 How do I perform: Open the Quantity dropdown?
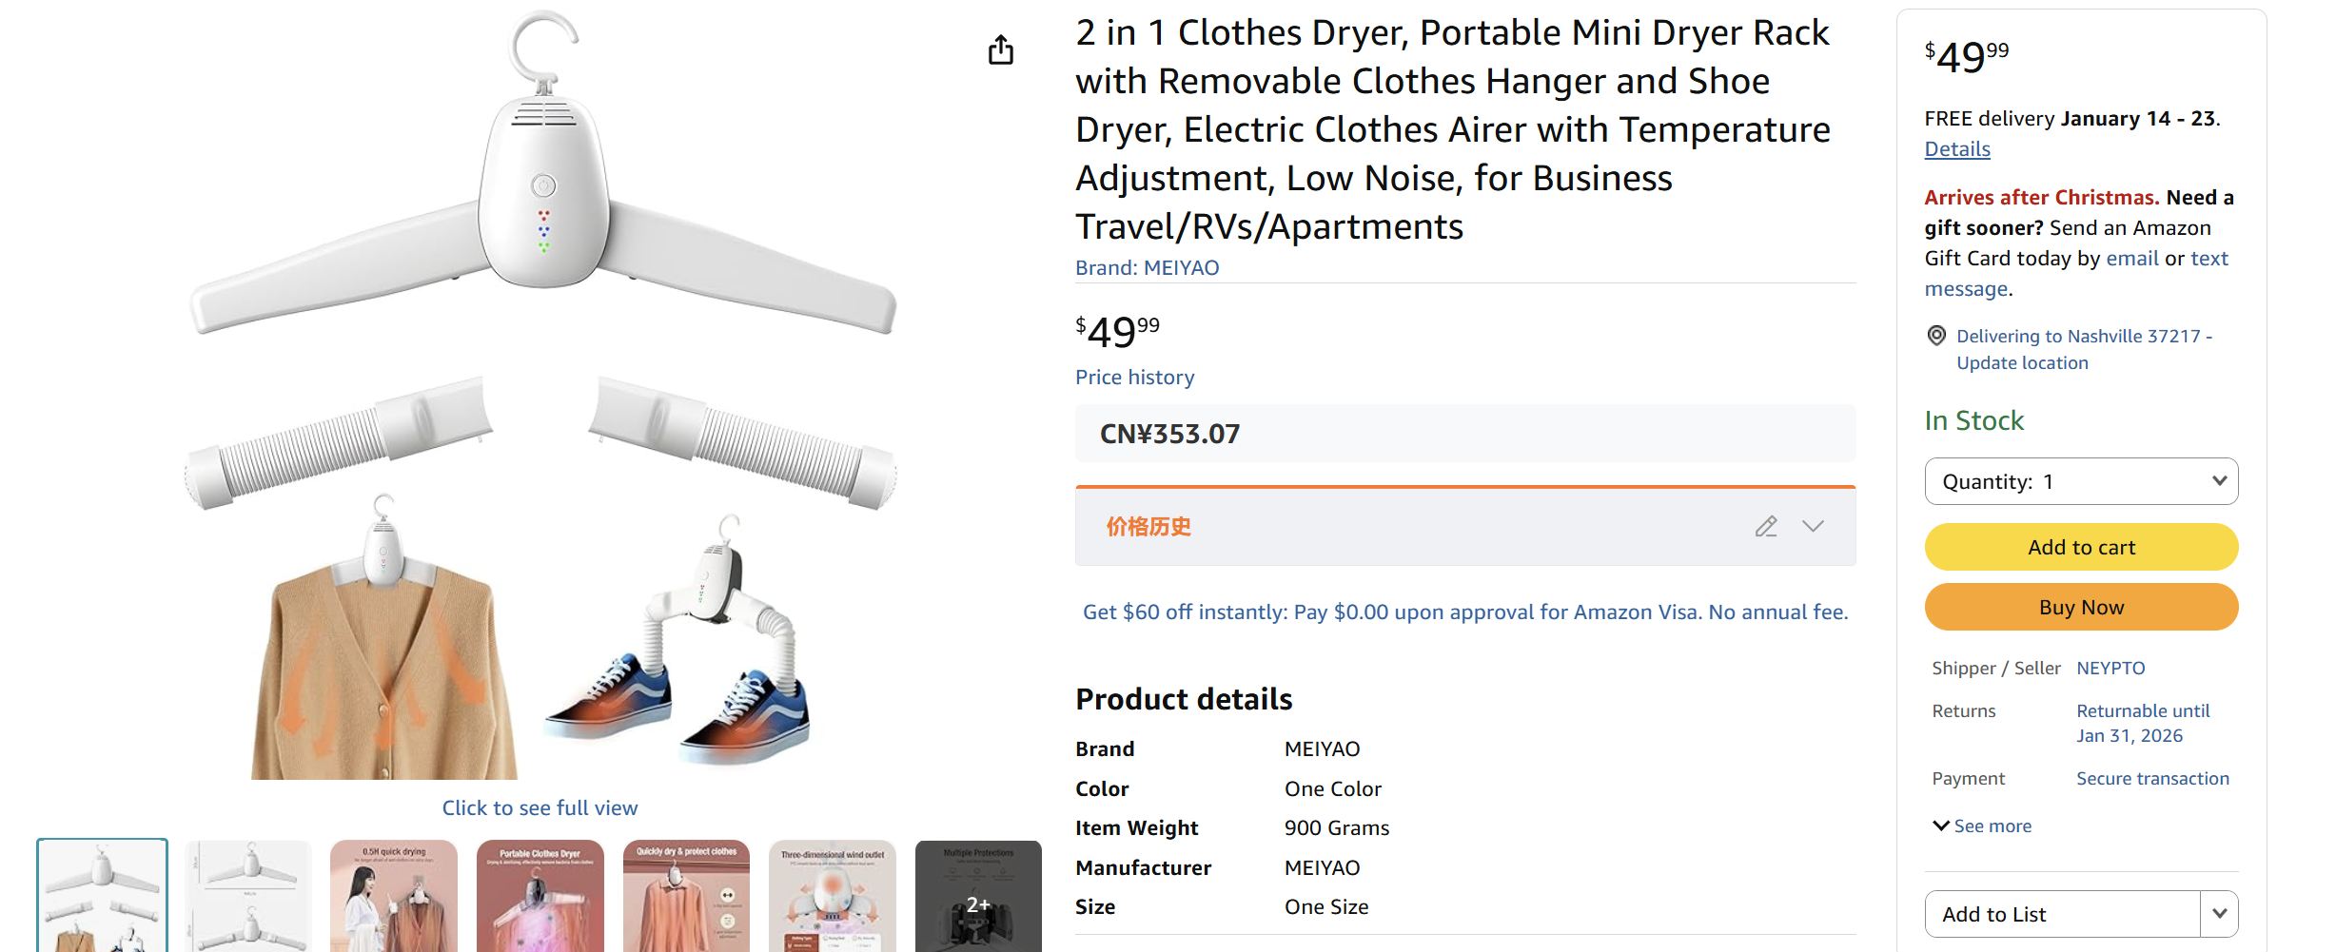(x=2080, y=481)
